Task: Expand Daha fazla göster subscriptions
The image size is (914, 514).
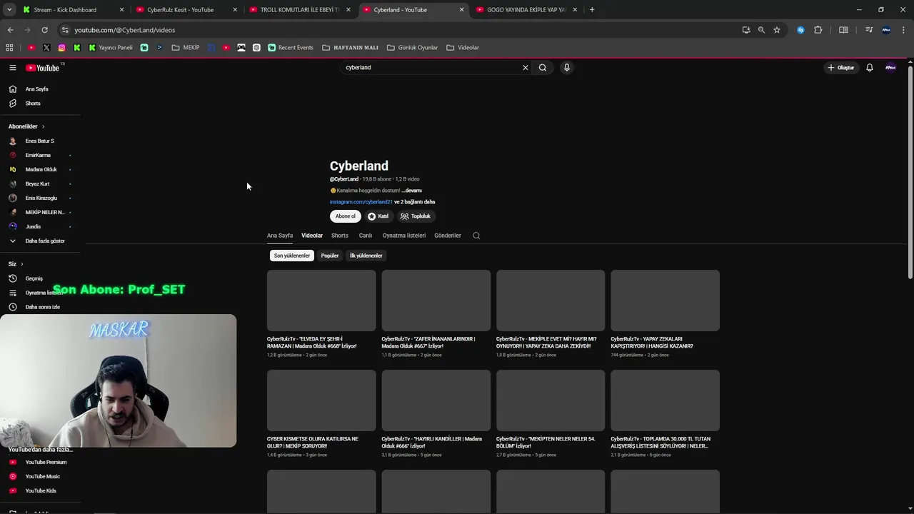Action: click(44, 241)
